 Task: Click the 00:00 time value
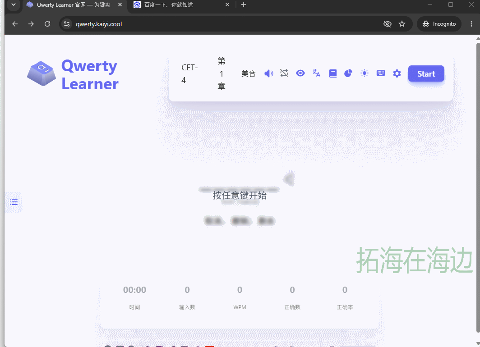(x=135, y=289)
